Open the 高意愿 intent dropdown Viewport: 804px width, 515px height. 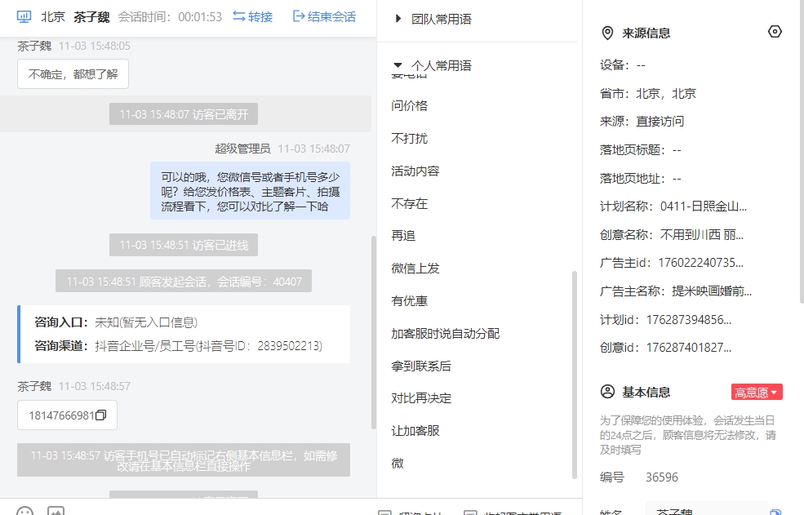click(757, 393)
